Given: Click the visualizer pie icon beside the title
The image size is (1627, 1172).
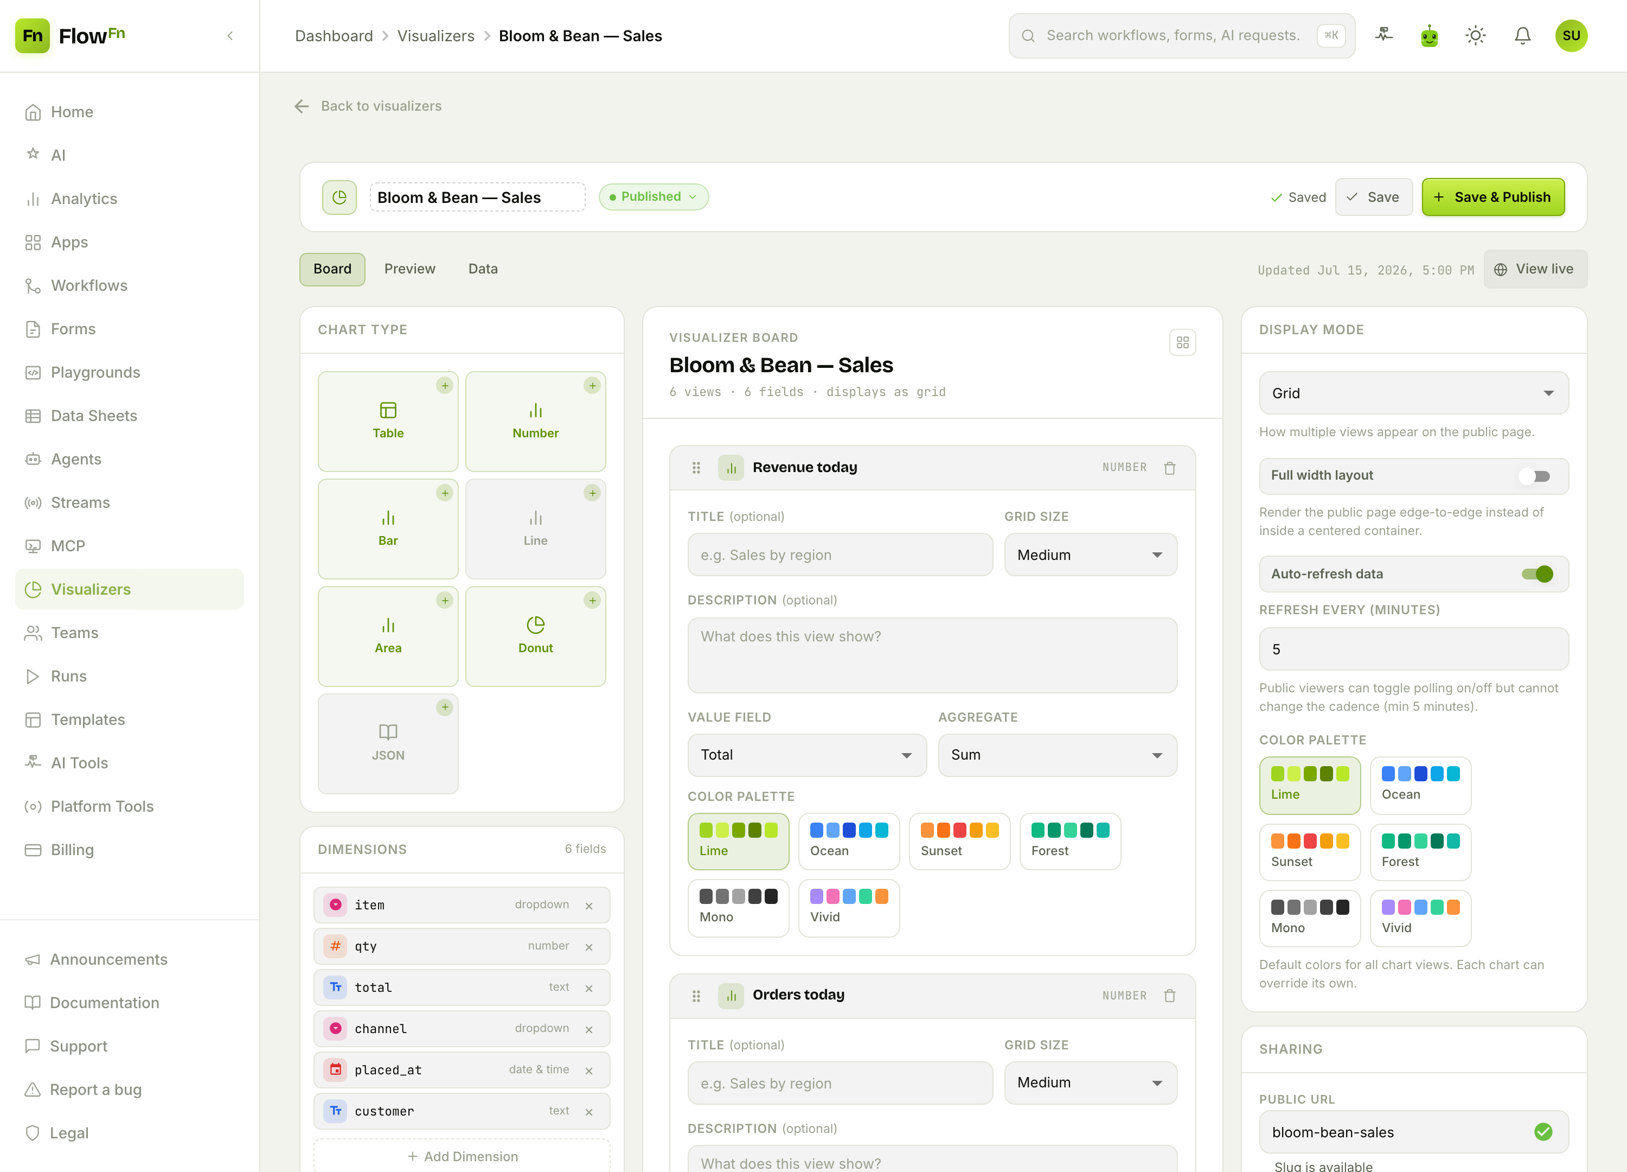Looking at the screenshot, I should [340, 196].
